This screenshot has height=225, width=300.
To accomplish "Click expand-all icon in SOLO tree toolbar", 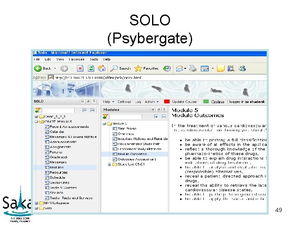I will (84, 110).
